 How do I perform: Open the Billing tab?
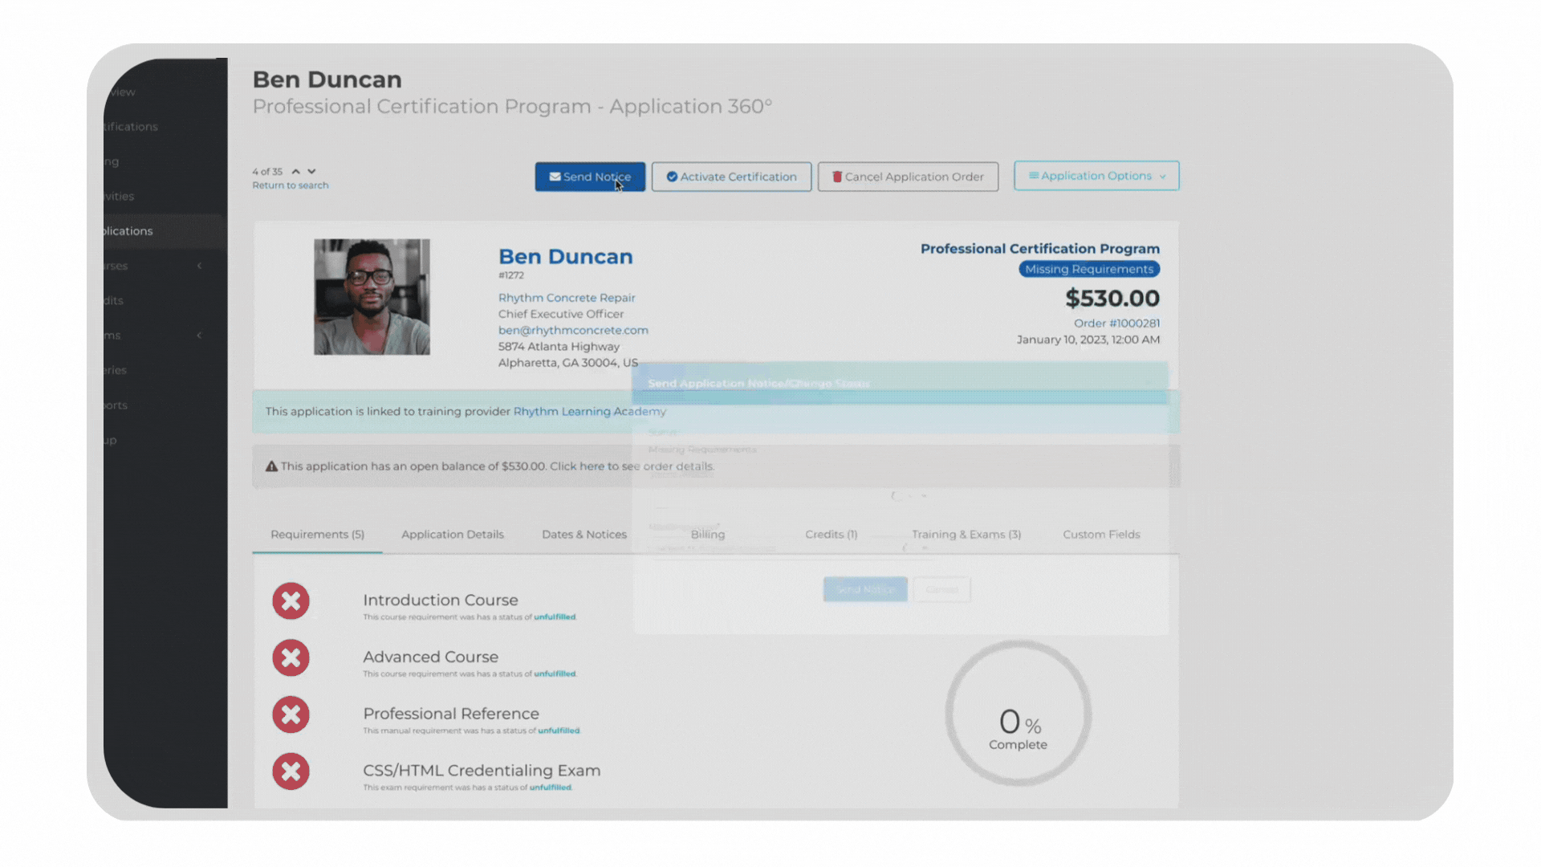point(708,535)
